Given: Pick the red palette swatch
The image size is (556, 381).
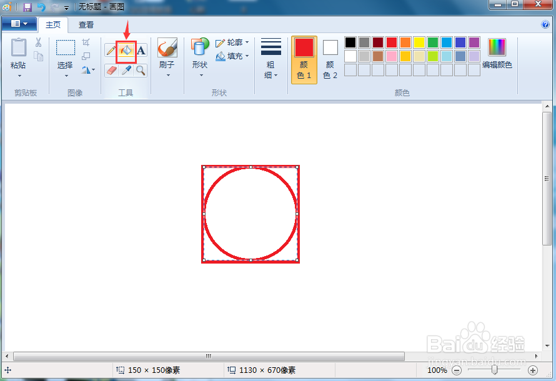Looking at the screenshot, I should coord(392,42).
